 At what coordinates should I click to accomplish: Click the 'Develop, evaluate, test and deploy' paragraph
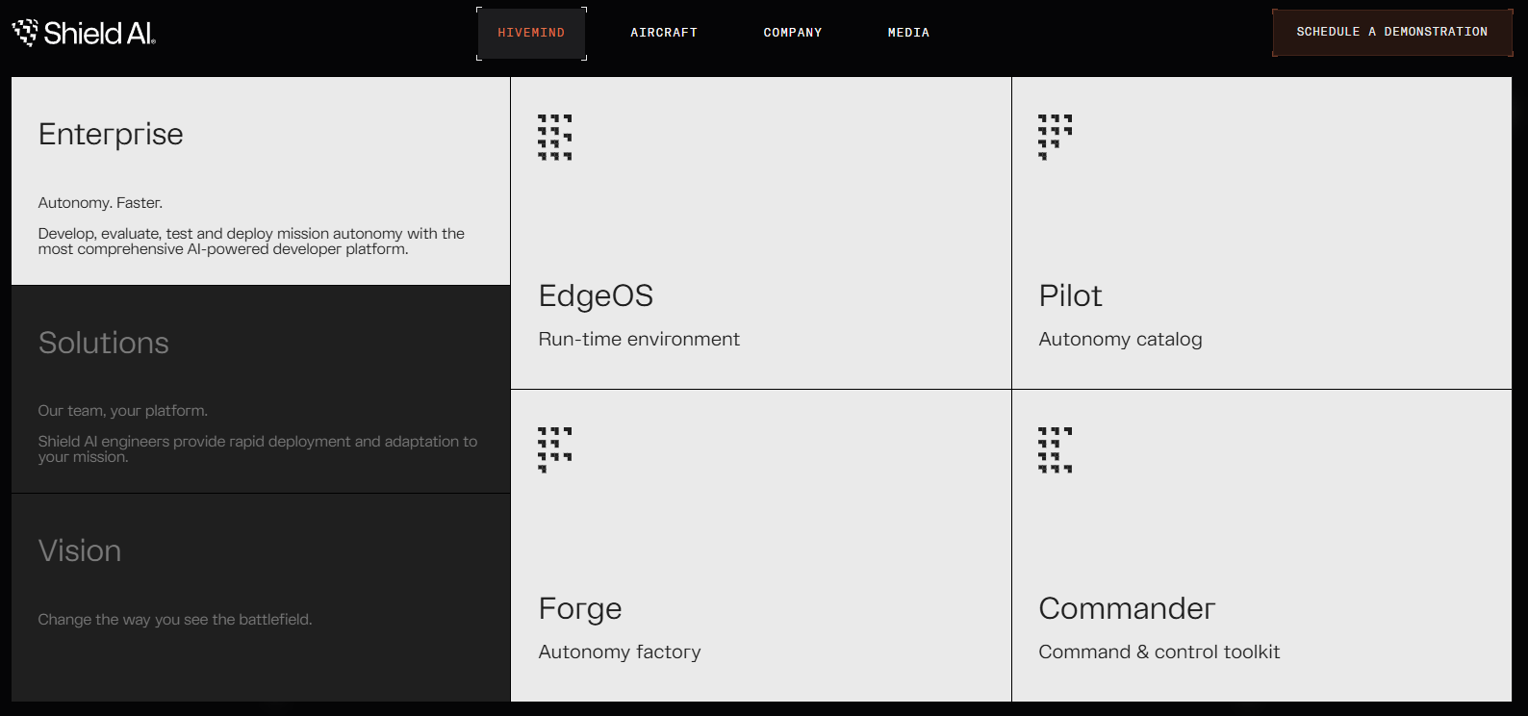(x=251, y=242)
